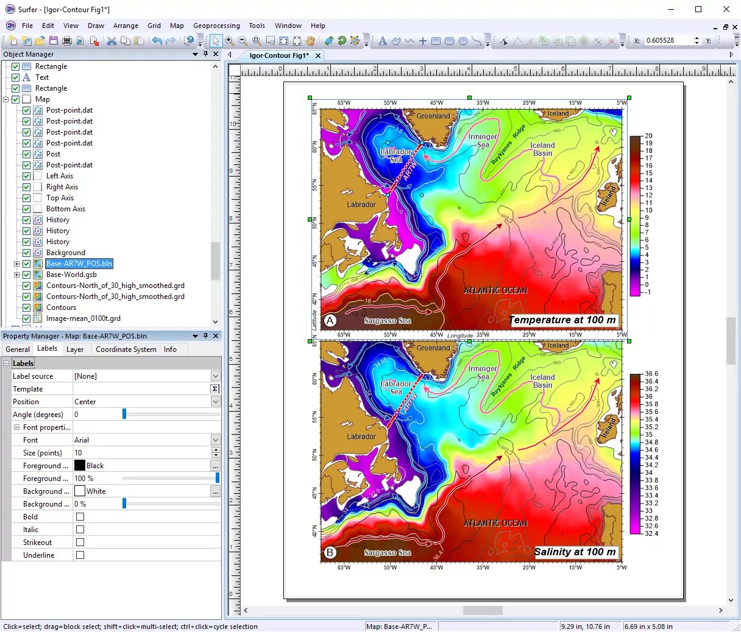
Task: Open the Label source dropdown
Action: coord(215,376)
